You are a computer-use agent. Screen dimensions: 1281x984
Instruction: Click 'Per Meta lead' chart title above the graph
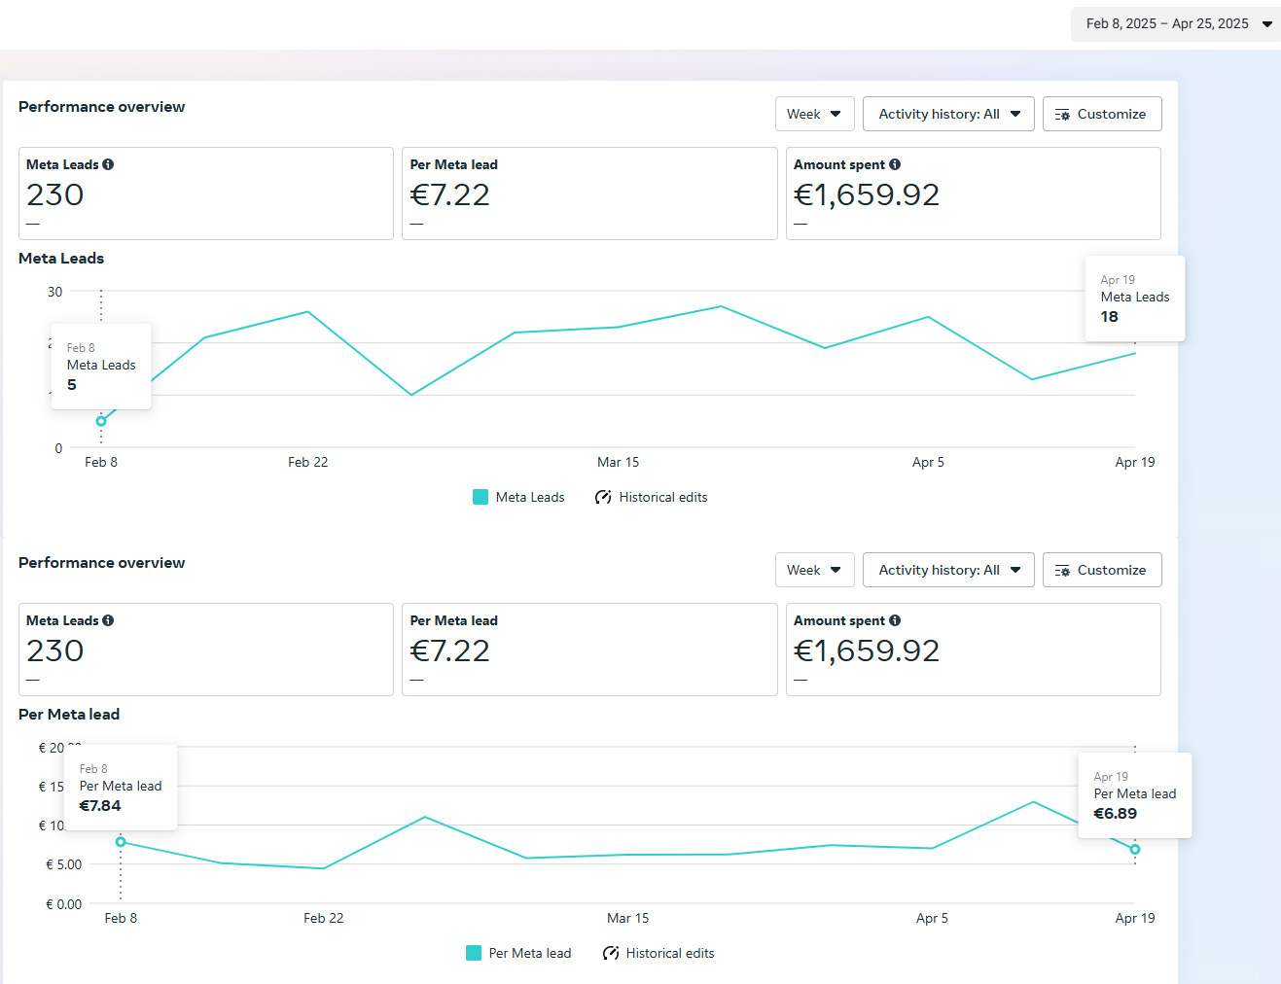[x=69, y=714]
